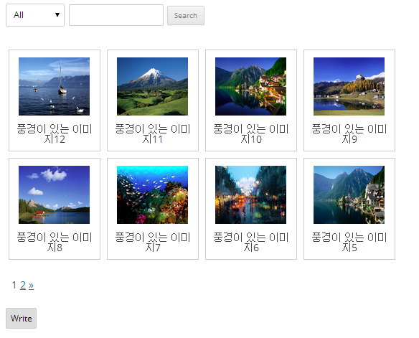Click the » next page link

31,286
